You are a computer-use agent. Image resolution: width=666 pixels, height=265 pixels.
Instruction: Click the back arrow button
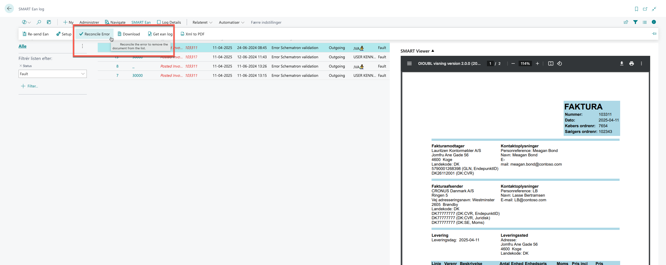(x=9, y=8)
